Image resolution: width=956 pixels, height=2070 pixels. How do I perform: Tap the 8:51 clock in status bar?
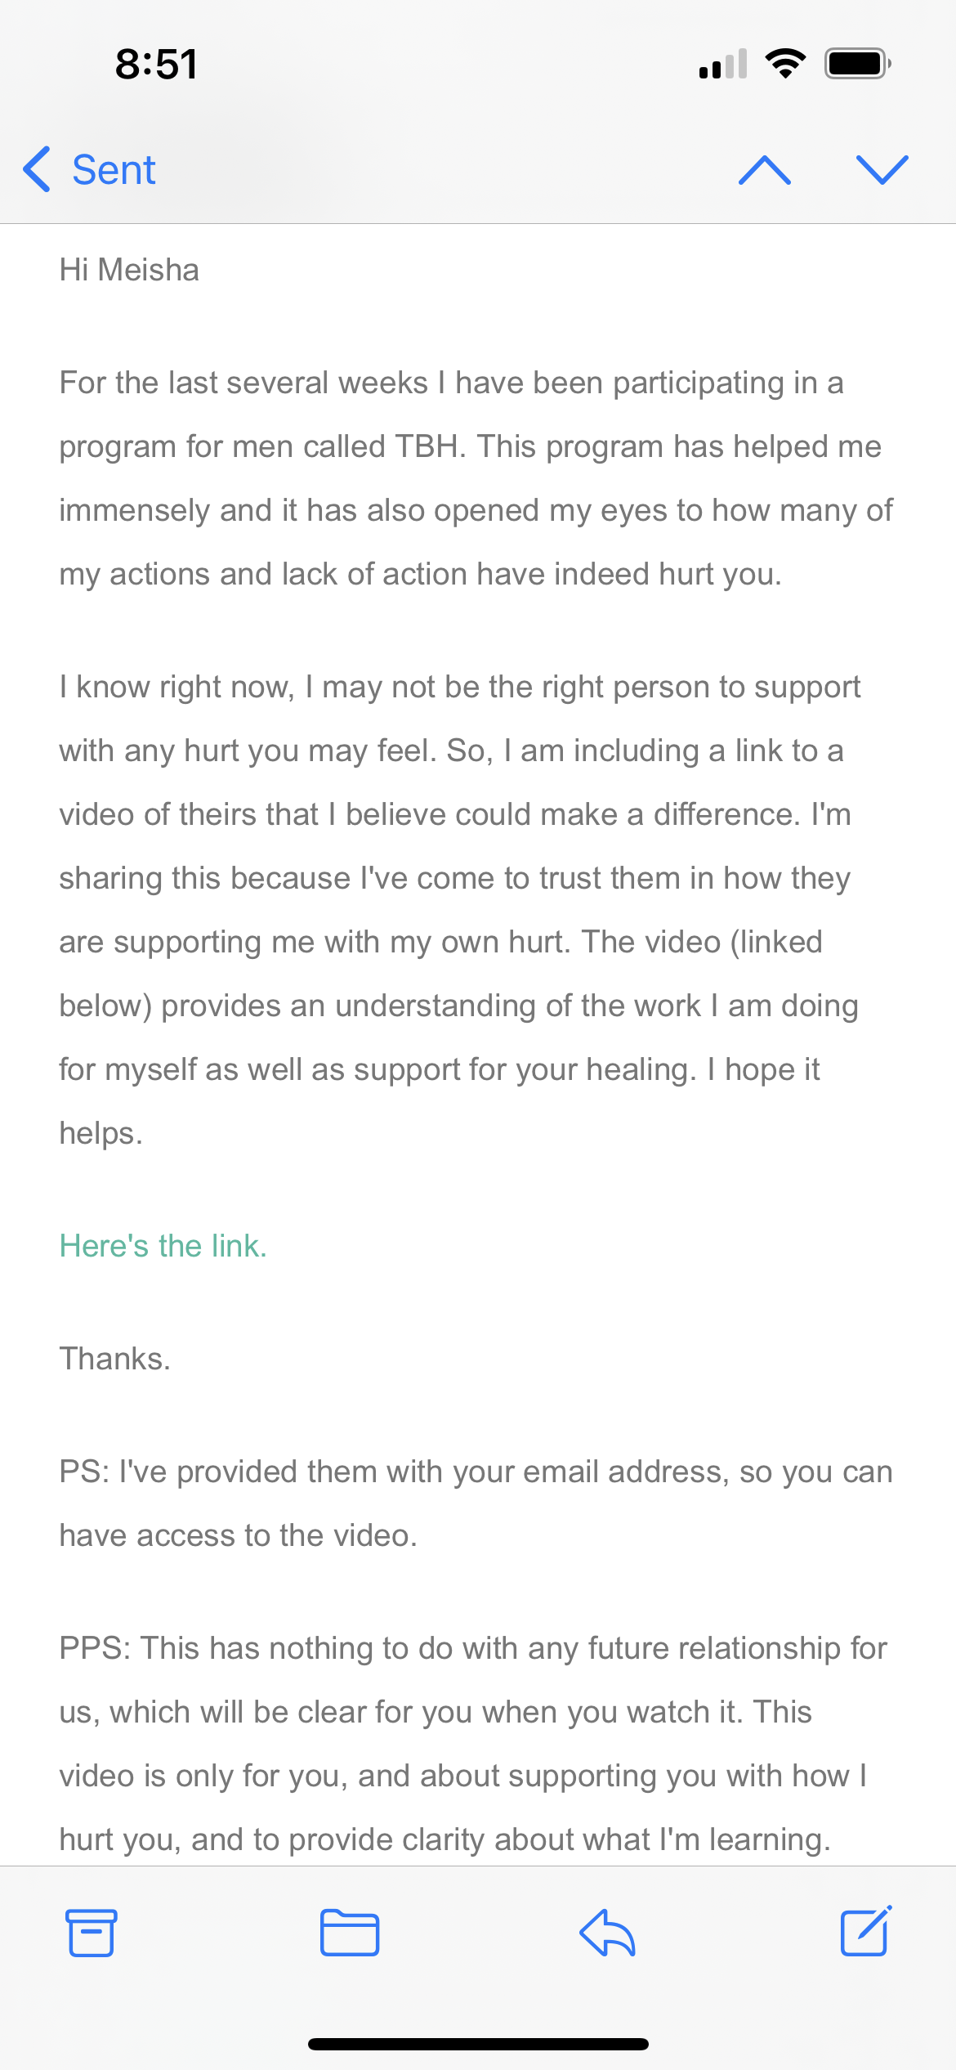(156, 64)
